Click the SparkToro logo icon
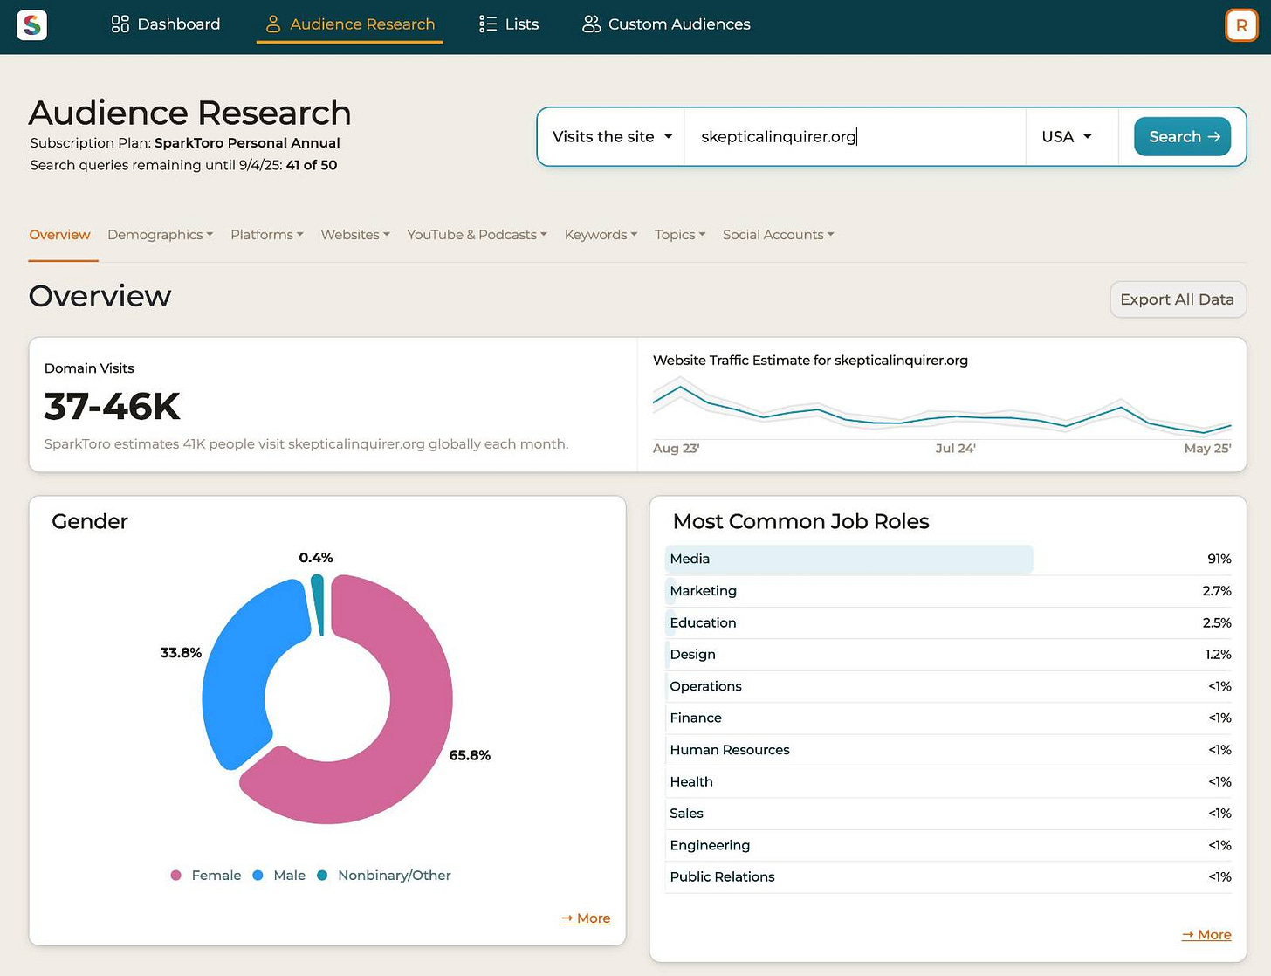This screenshot has height=976, width=1271. 31,24
